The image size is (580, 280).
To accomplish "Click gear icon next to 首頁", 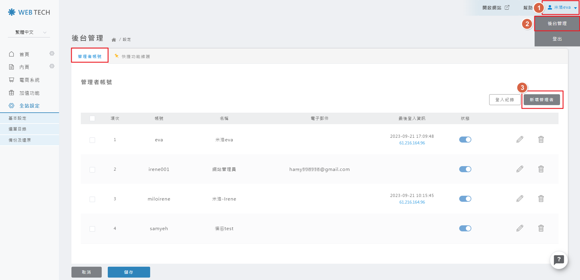I will [x=52, y=53].
